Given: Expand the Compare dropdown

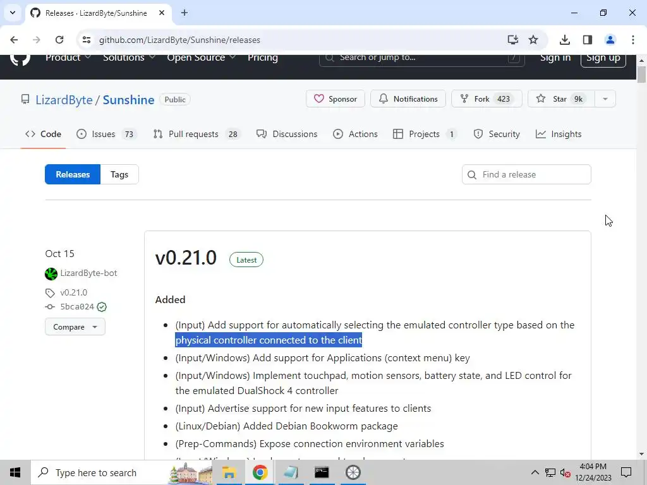Looking at the screenshot, I should click(x=75, y=326).
